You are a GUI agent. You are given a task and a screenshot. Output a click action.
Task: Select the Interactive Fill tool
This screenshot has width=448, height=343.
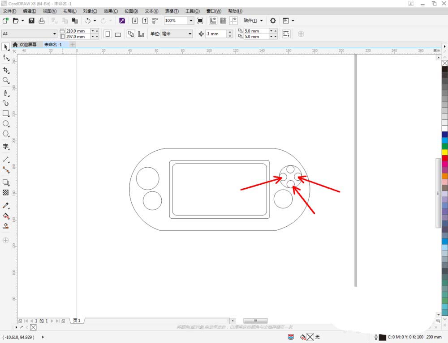pyautogui.click(x=5, y=216)
